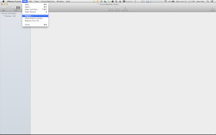Click the Add virtual machine button
This screenshot has height=135, width=216.
pyautogui.click(x=4, y=8)
